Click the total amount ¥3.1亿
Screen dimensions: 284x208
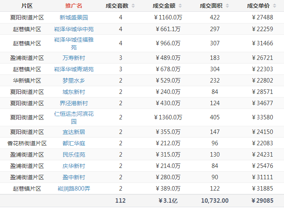point(168,201)
